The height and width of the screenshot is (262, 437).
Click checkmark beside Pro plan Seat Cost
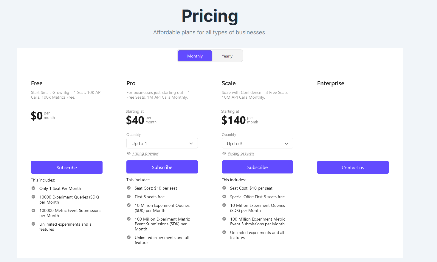click(x=129, y=188)
